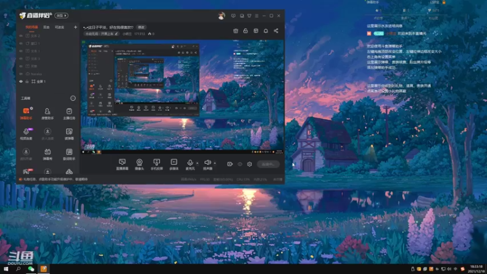
Task: Switch to the third scene tab
Action: pyautogui.click(x=59, y=27)
